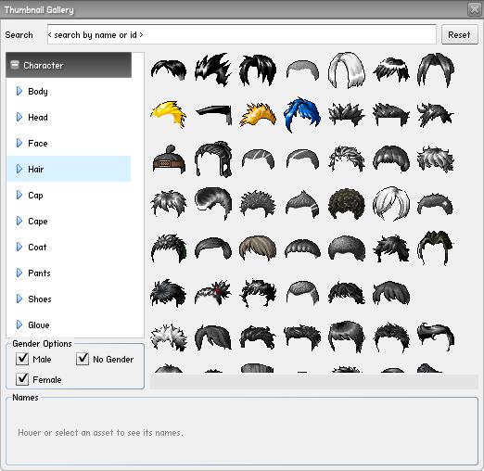Viewport: 484px width, 471px height.
Task: Select the dark brown curly afro hair
Action: coord(347,204)
